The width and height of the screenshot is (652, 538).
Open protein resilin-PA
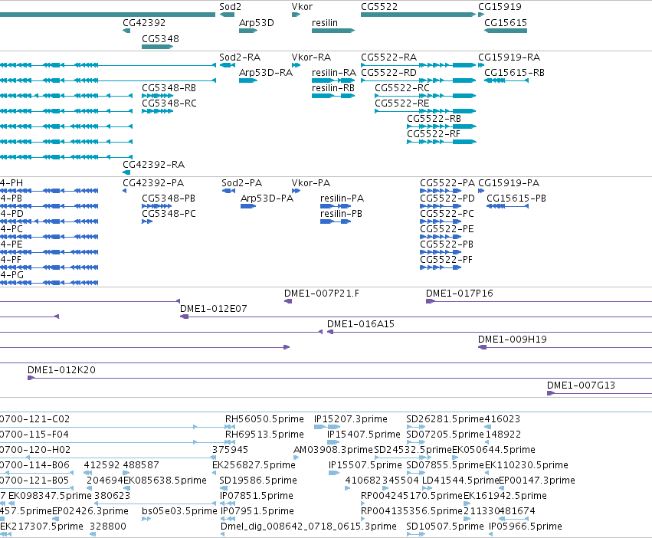342,198
